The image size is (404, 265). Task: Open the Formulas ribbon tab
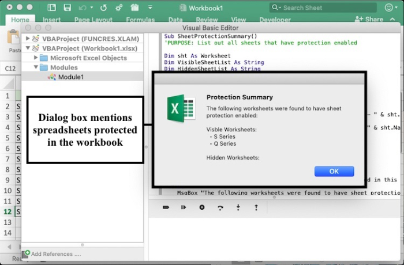tap(140, 20)
